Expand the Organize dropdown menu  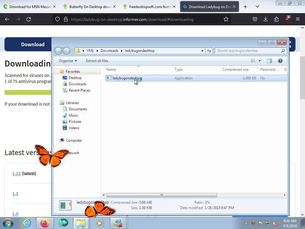tap(68, 61)
